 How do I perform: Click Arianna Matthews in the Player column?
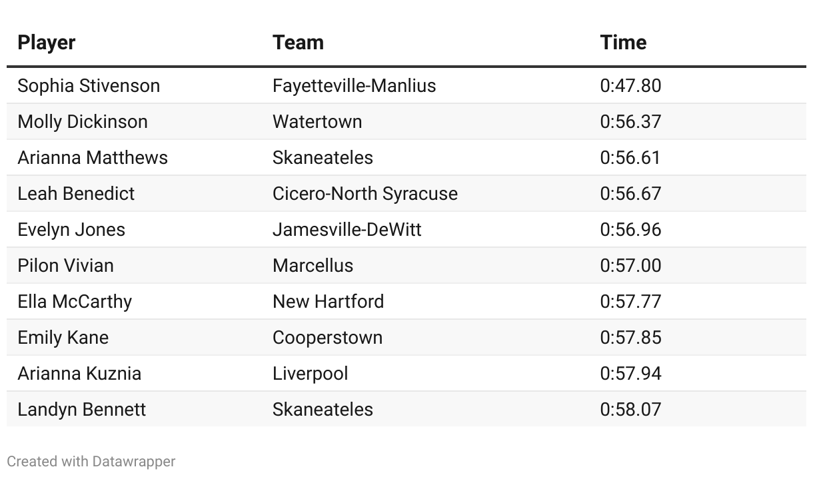(93, 158)
